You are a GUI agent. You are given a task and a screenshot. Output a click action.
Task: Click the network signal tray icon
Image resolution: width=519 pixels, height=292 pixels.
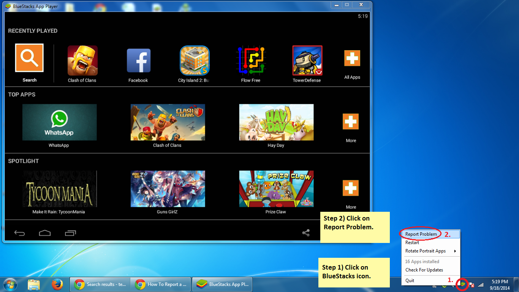(x=481, y=284)
